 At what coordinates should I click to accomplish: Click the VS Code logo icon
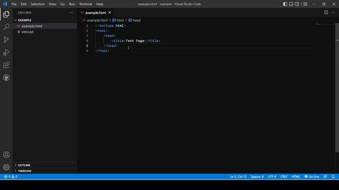(5, 4)
